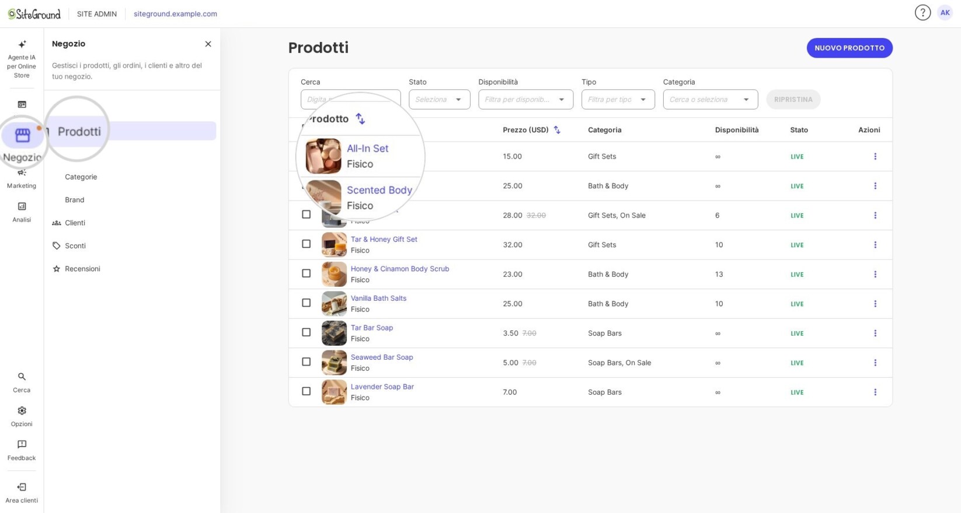961x513 pixels.
Task: Click the Lavender Soap Bar thumbnail
Action: tap(334, 392)
